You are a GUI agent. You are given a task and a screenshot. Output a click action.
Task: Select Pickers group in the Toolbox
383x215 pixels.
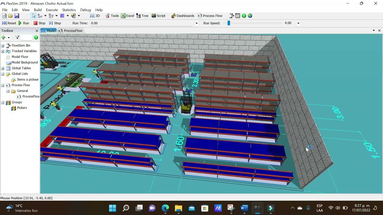tap(22, 108)
